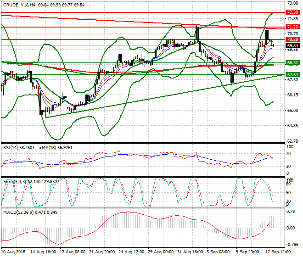Select the 72.30 red price level label
Image resolution: width=303 pixels, height=257 pixels.
click(292, 12)
